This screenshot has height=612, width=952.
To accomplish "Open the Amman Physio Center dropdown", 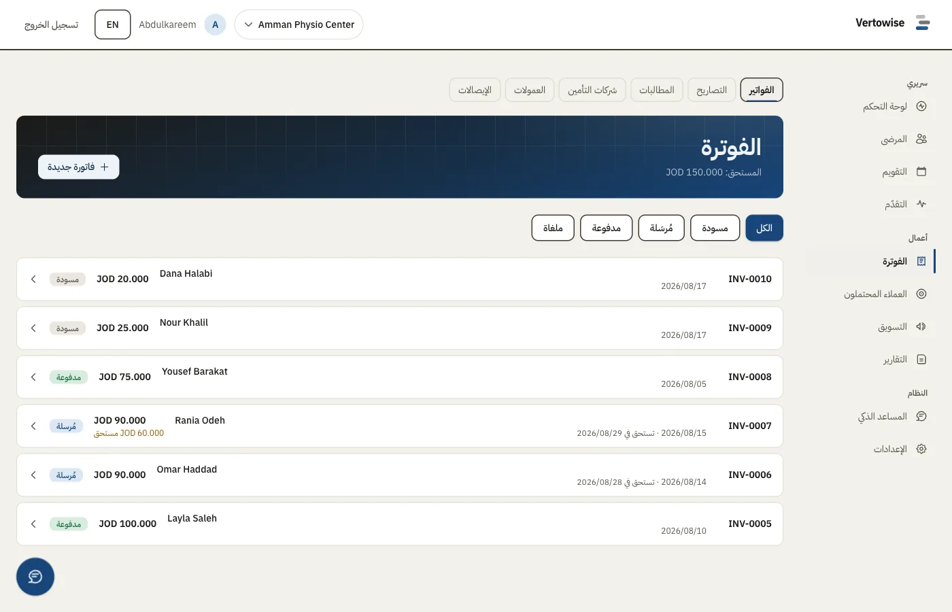I will [x=299, y=24].
